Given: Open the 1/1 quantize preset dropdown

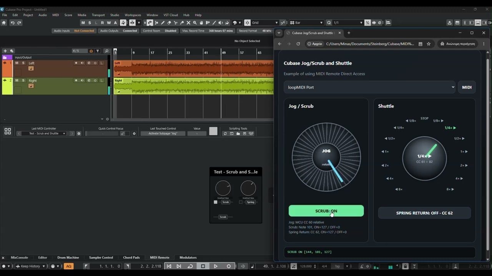Looking at the screenshot, I should click(347, 23).
